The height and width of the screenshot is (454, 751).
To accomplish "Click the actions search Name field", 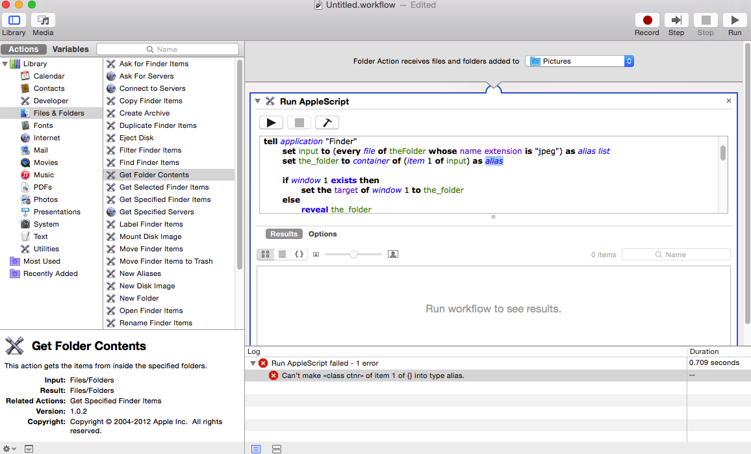I will 168,49.
